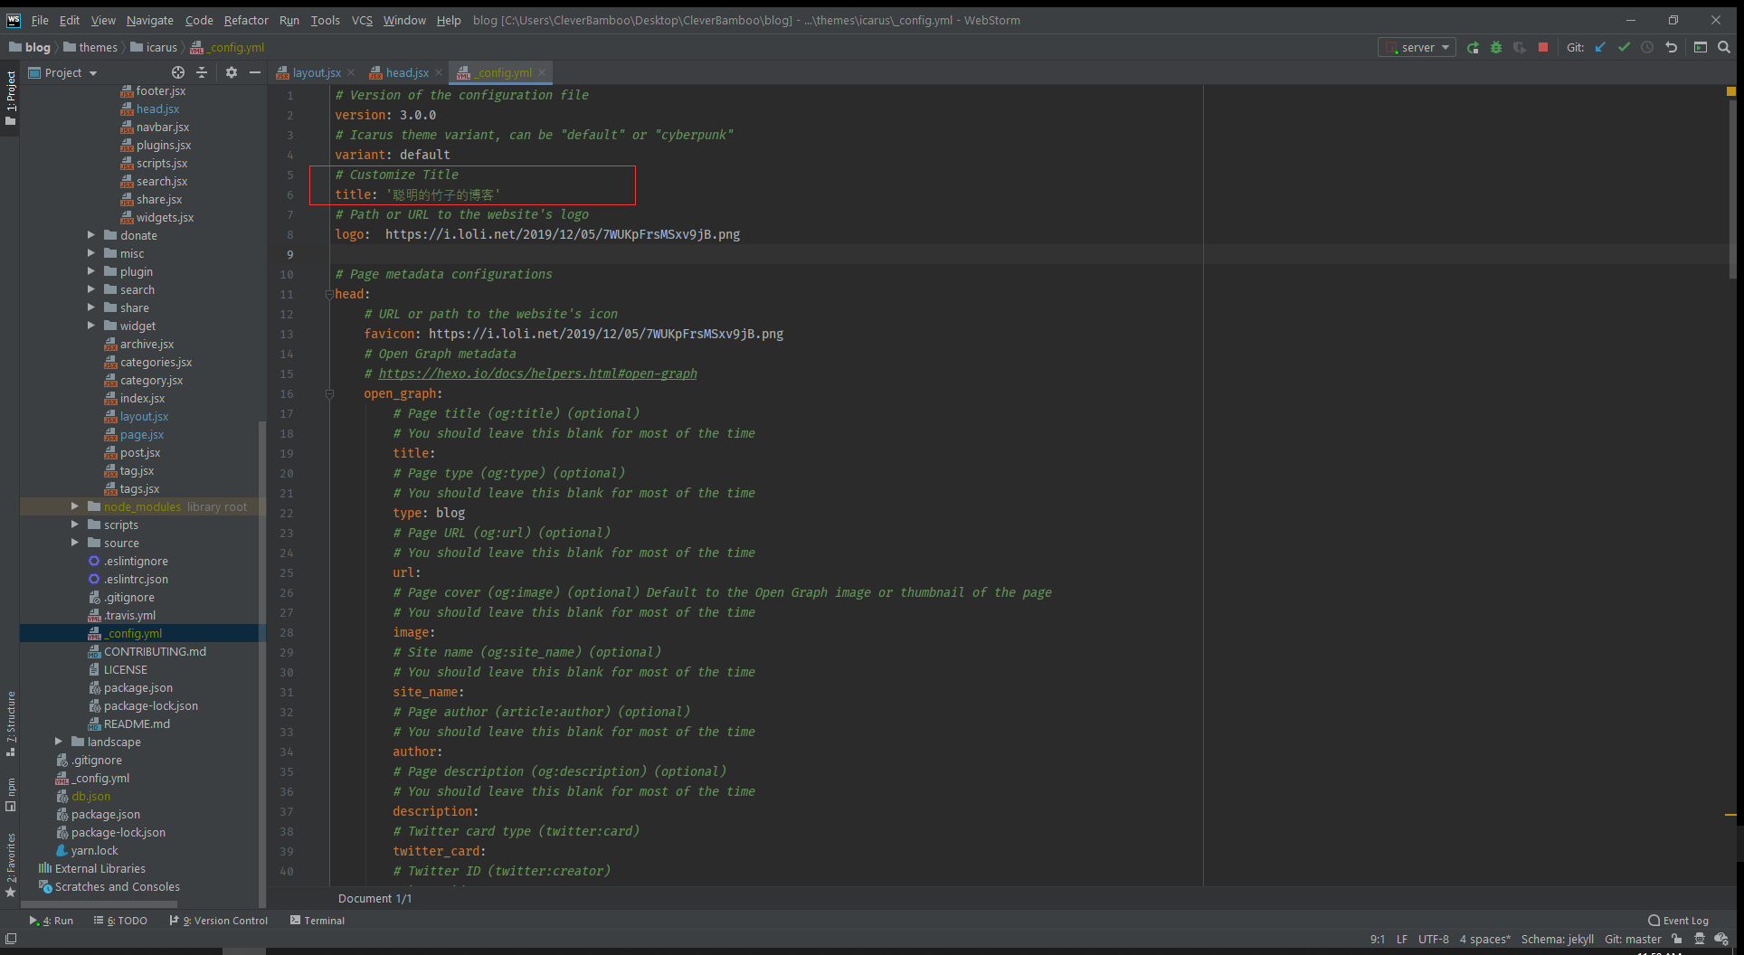This screenshot has height=955, width=1744.
Task: Open the Event Log panel
Action: (x=1683, y=920)
